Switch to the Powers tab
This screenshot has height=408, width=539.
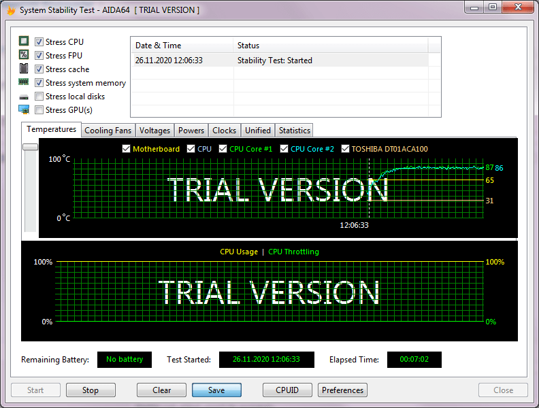coord(191,131)
